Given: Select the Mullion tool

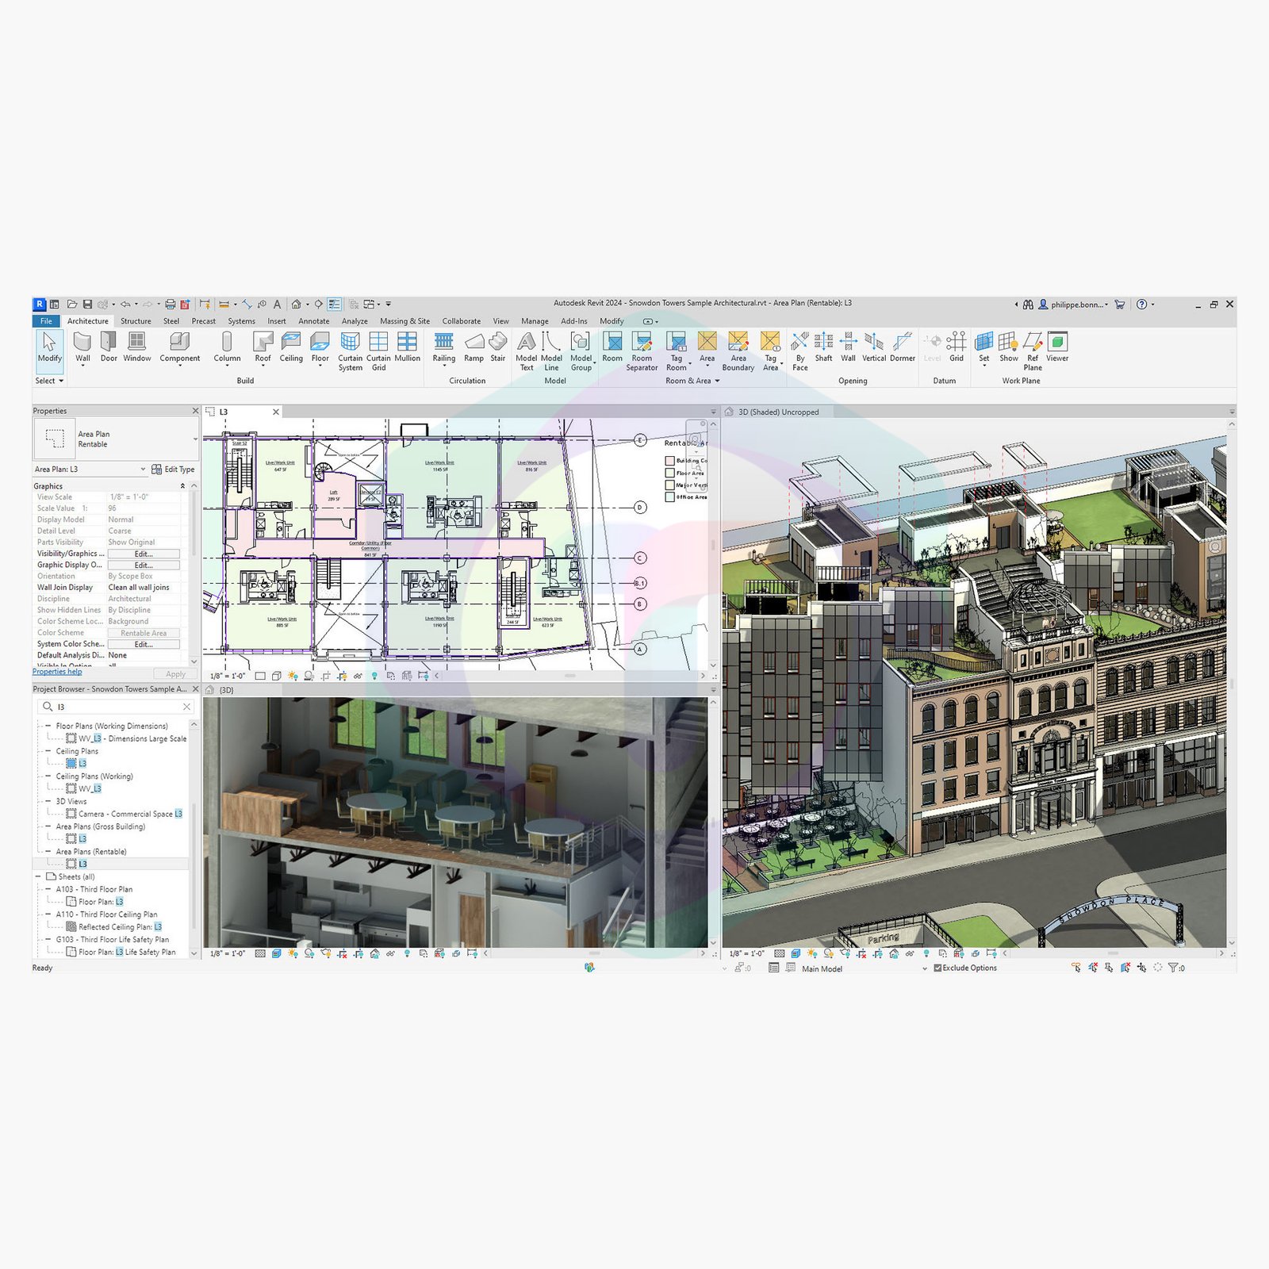Looking at the screenshot, I should (x=407, y=348).
